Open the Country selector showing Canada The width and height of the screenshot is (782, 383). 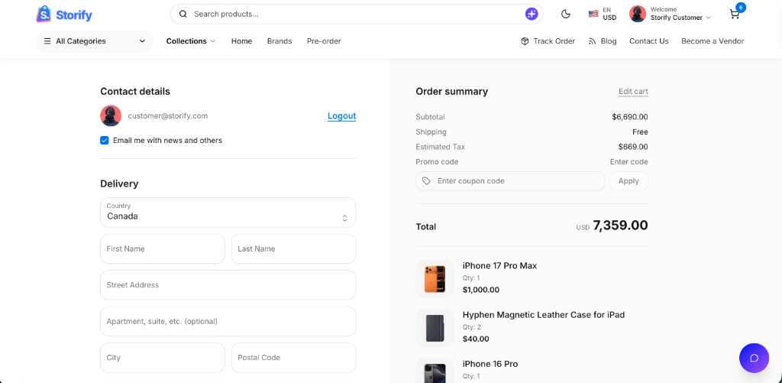(x=228, y=213)
